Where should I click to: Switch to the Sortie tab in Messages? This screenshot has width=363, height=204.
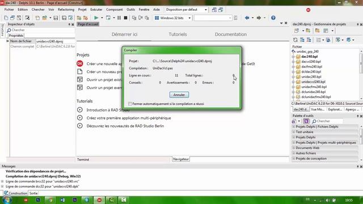(33, 193)
